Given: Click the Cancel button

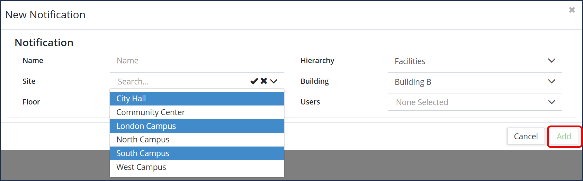Looking at the screenshot, I should (526, 137).
